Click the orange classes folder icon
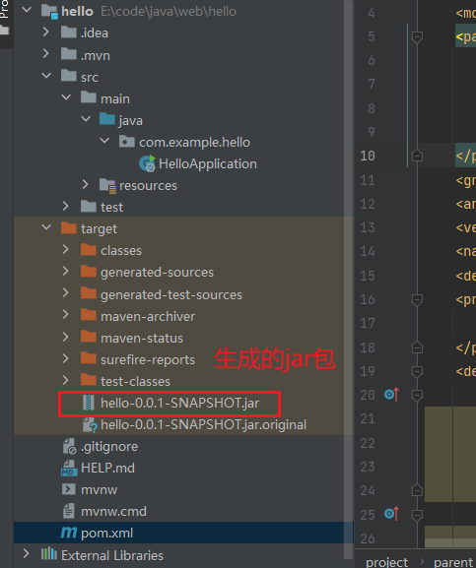This screenshot has width=476, height=568. coord(89,250)
